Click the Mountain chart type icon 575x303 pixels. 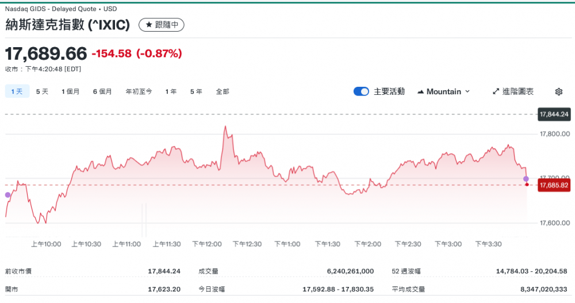420,91
